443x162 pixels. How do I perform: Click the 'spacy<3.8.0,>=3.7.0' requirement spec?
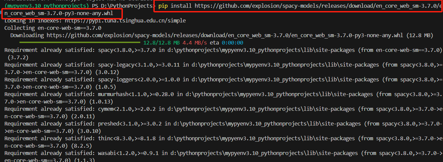click(127, 50)
